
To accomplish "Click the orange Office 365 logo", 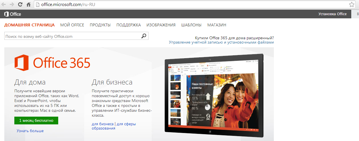I will click(x=52, y=63).
